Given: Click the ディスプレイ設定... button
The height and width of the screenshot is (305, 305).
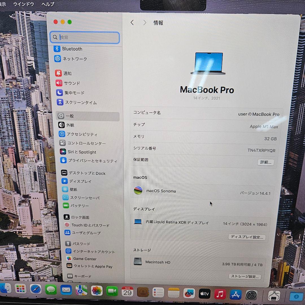Looking at the screenshot, I should pyautogui.click(x=247, y=237).
